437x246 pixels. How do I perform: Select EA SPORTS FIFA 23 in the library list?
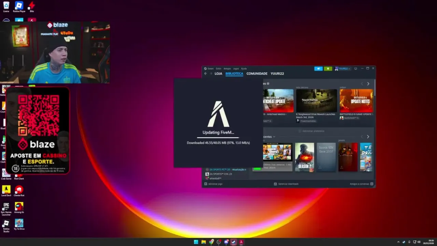tap(218, 174)
